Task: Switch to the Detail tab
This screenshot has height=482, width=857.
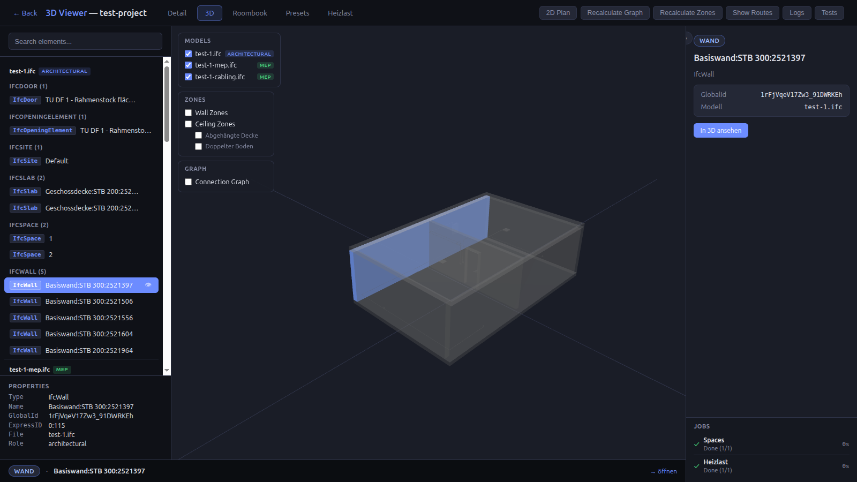Action: coord(177,13)
